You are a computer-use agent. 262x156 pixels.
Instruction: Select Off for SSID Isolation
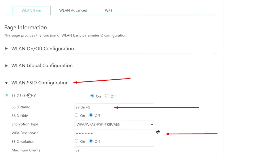91,141
